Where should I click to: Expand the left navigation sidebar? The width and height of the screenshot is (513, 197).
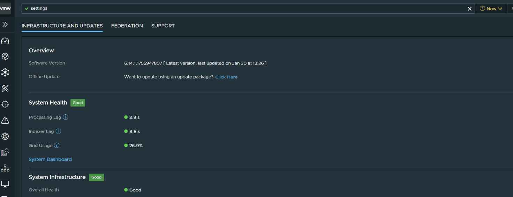tap(5, 24)
